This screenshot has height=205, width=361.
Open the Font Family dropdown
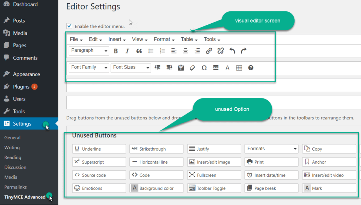click(88, 67)
